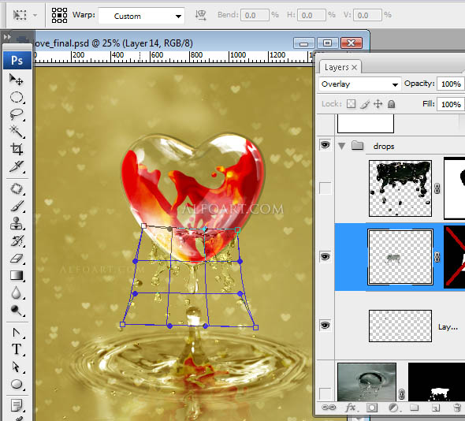The height and width of the screenshot is (421, 465).
Task: Hide the drops group
Action: coord(325,145)
